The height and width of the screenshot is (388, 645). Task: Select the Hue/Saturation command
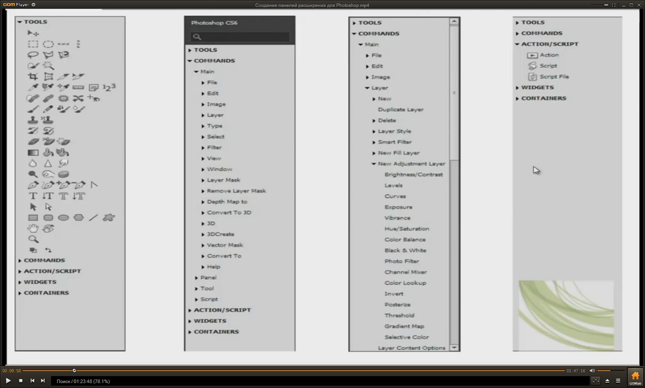click(406, 229)
